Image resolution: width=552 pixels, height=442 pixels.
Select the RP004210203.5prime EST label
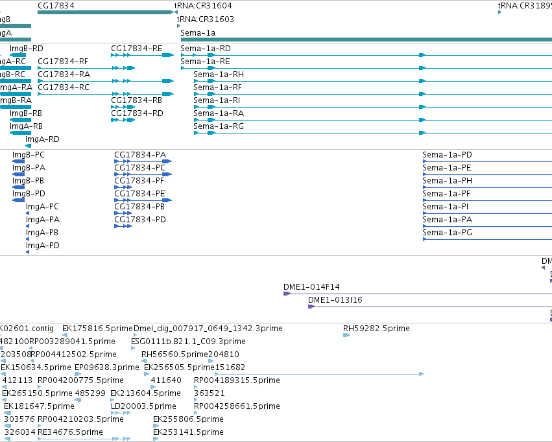pyautogui.click(x=80, y=419)
